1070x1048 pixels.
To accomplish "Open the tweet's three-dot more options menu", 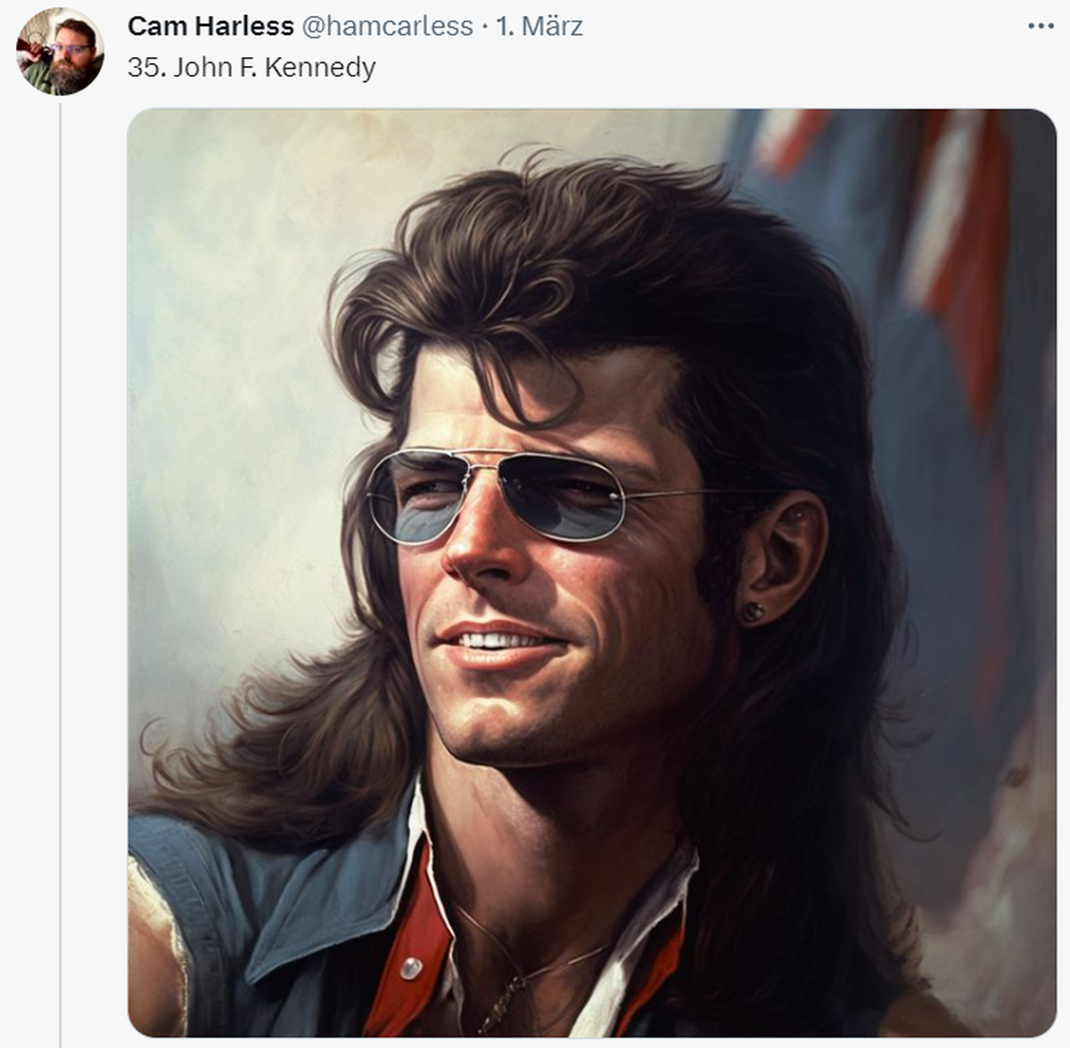I will click(1041, 26).
